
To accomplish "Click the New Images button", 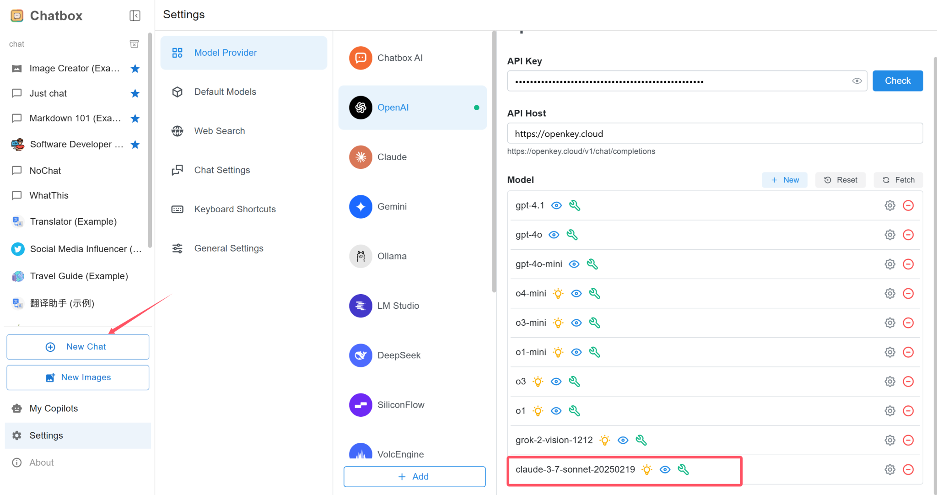I will click(x=78, y=377).
